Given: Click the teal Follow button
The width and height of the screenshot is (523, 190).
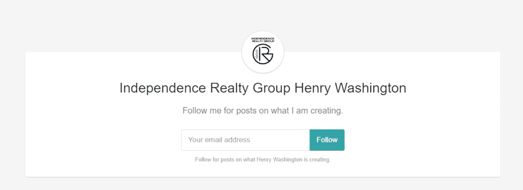Looking at the screenshot, I should [x=327, y=140].
